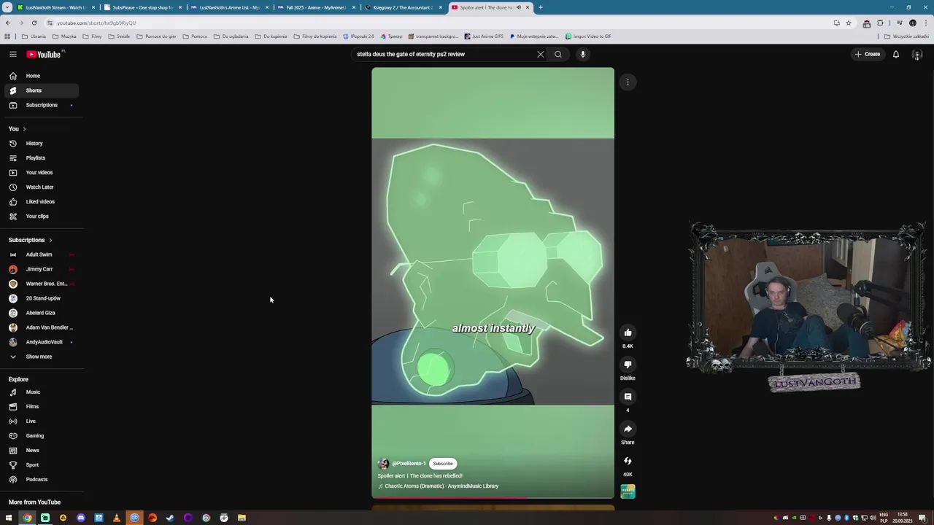Open the Adult Swim subscription
Viewport: 934px width, 525px height.
tap(41, 254)
